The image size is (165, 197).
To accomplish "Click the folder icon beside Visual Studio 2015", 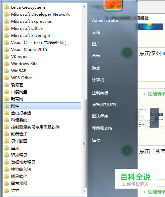I will tap(6, 49).
